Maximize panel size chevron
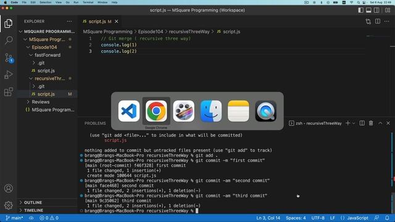The width and height of the screenshot is (395, 222). point(380,123)
